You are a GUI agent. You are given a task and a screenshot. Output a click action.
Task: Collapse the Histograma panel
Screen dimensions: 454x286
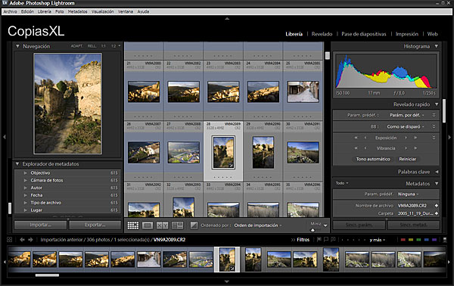(437, 46)
